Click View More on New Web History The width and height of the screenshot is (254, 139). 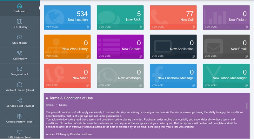(x=52, y=56)
